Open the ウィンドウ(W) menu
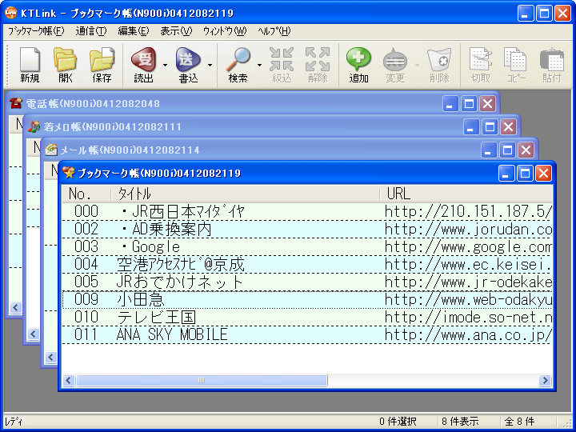The image size is (576, 432). pos(225,31)
